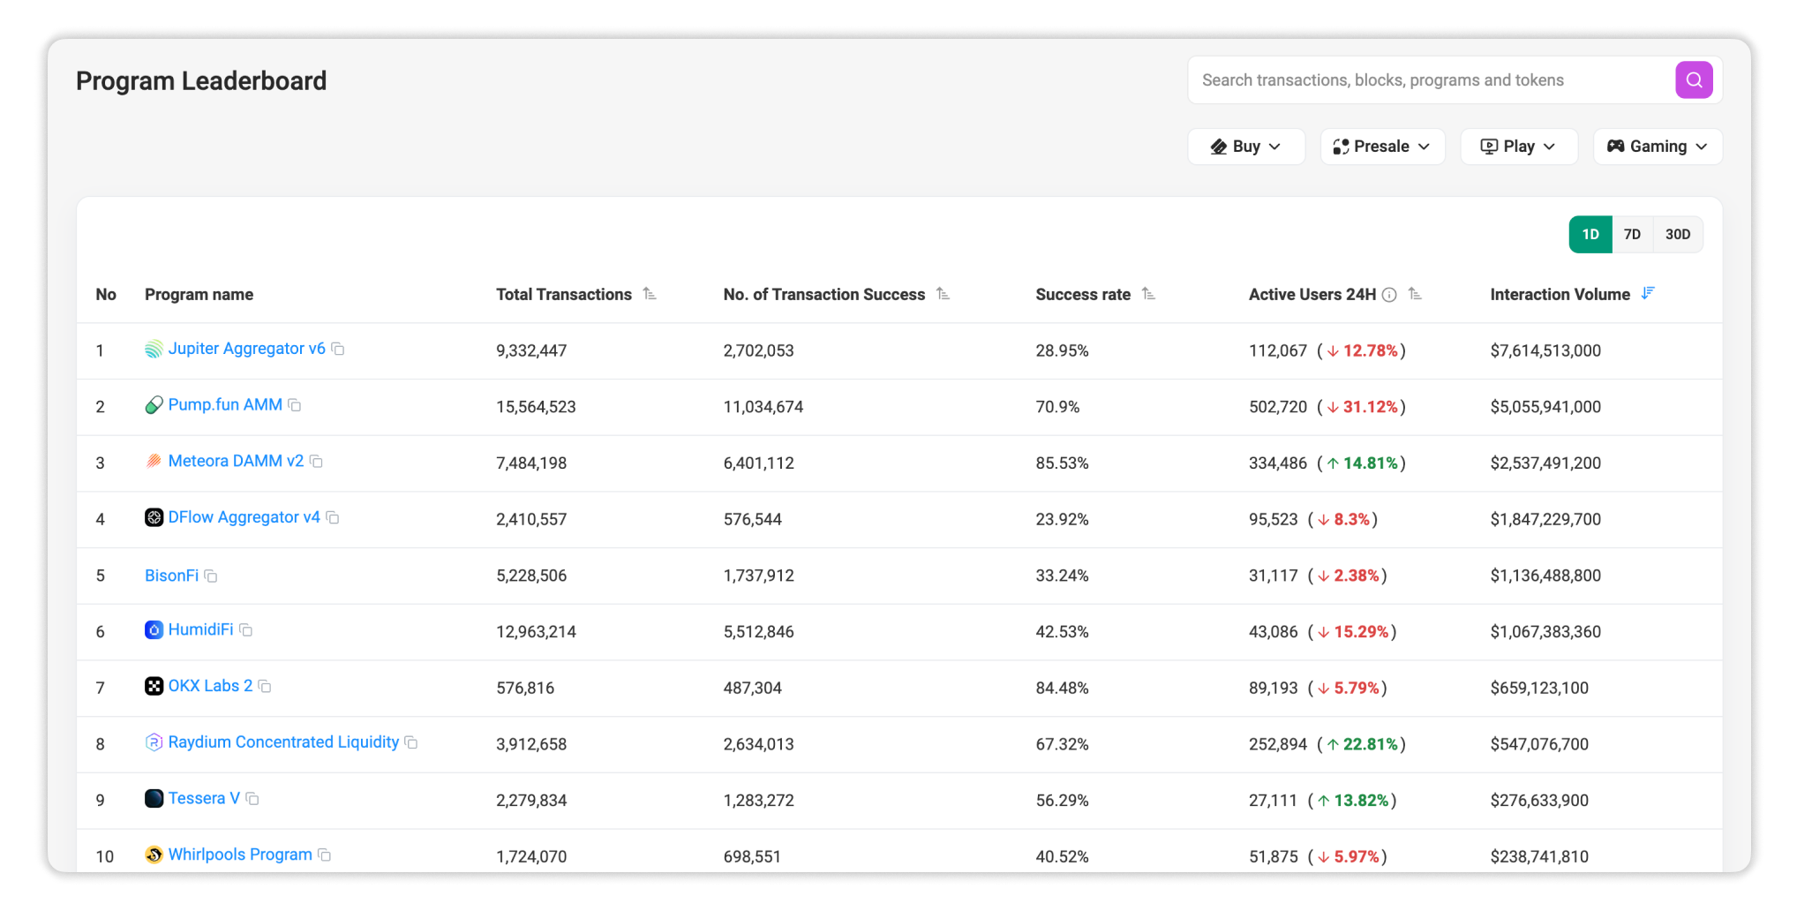
Task: Copy the Raydium Concentrated Liquidity address
Action: tap(411, 743)
